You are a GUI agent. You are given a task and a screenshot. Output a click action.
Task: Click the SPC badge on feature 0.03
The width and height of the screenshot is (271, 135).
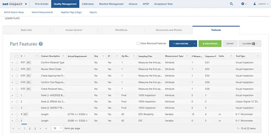click(28, 75)
